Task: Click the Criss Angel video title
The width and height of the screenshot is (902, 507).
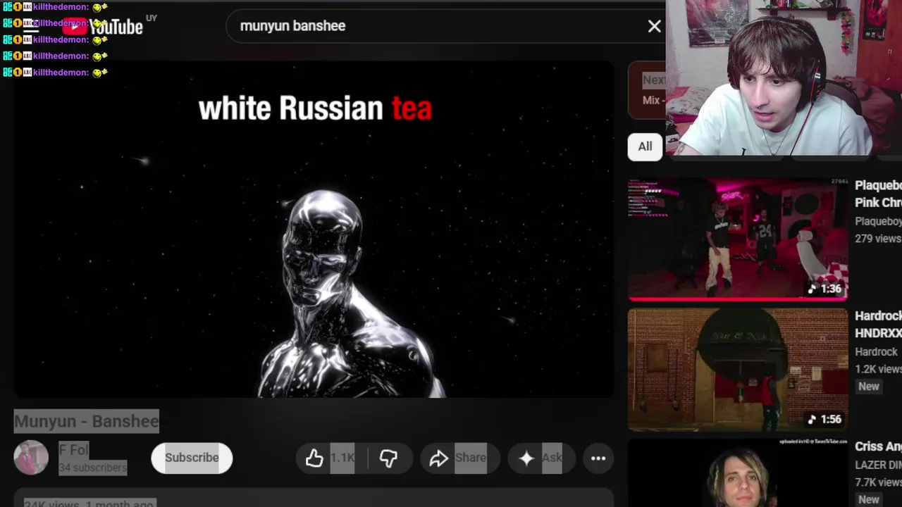Action: pos(878,446)
